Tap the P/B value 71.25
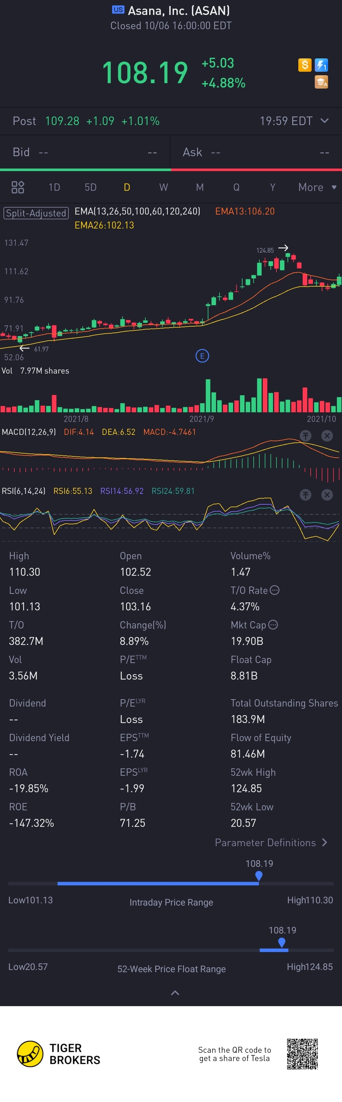The width and height of the screenshot is (342, 1102). coord(132,823)
